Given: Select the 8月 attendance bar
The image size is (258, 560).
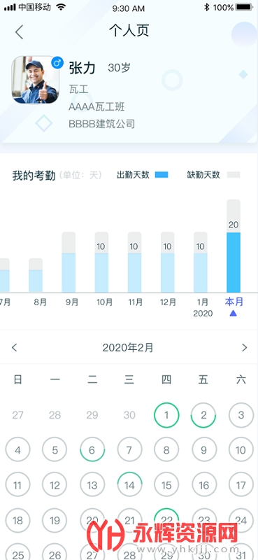Looking at the screenshot, I should coord(36,275).
